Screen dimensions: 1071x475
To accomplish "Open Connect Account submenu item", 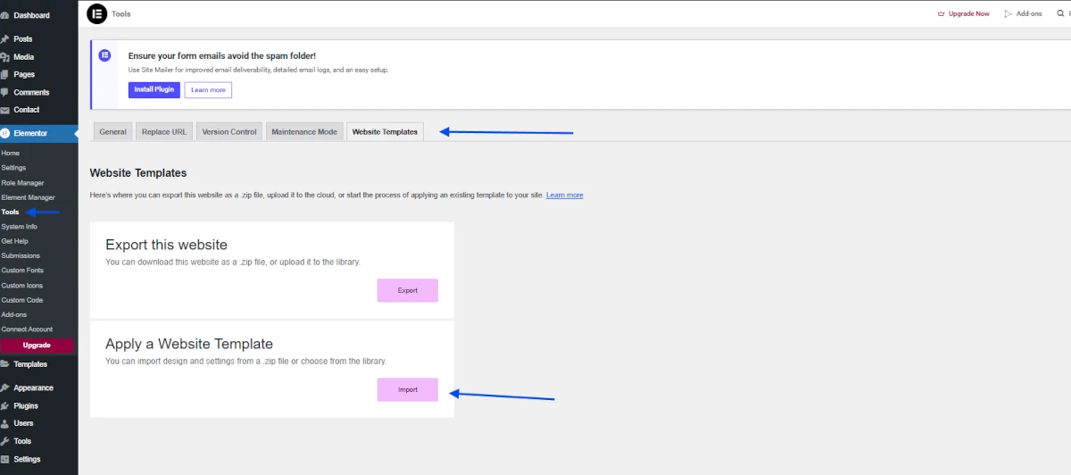I will 27,329.
